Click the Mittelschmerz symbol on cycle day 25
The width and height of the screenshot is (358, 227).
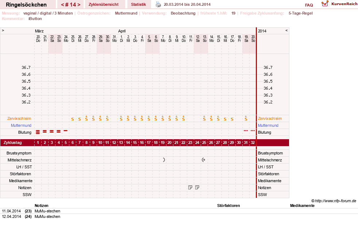point(203,160)
